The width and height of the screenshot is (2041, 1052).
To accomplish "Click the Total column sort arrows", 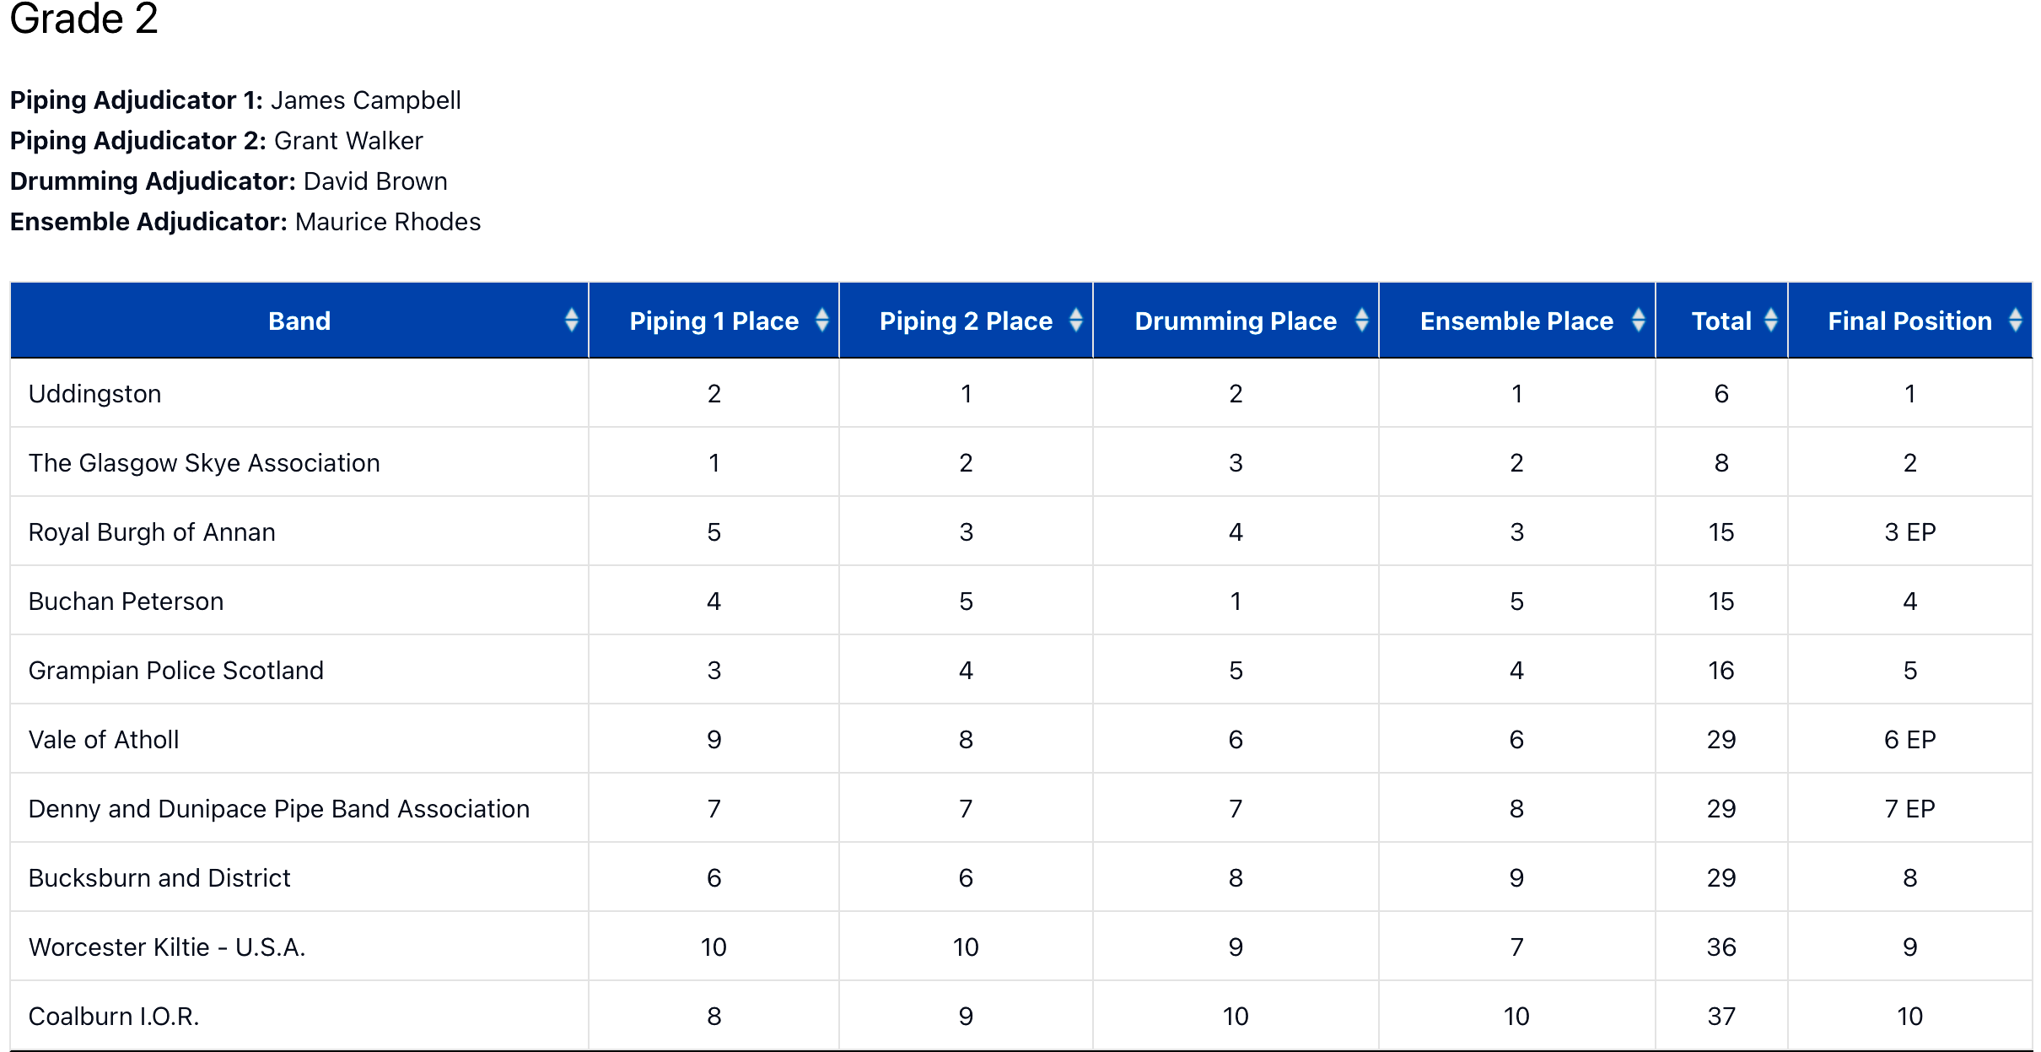I will pyautogui.click(x=1770, y=321).
